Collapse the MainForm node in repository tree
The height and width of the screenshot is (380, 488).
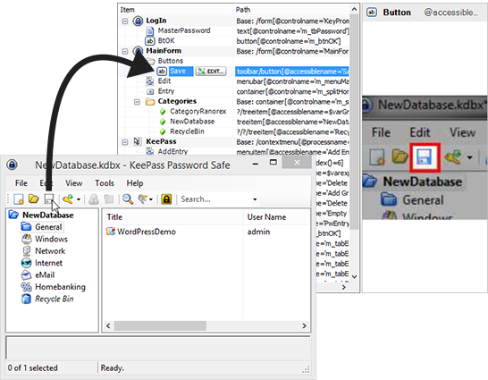point(125,51)
